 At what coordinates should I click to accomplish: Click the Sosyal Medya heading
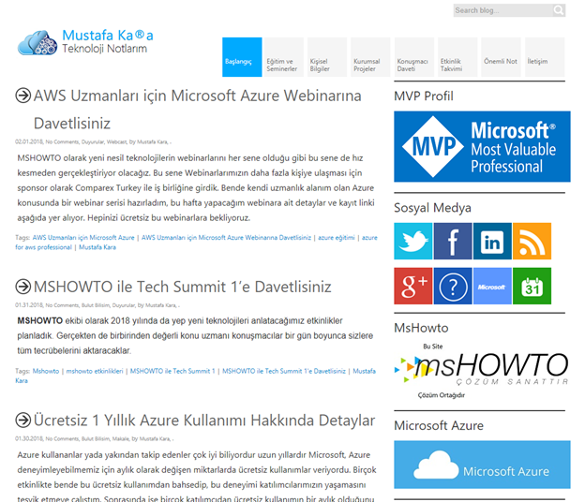click(432, 208)
